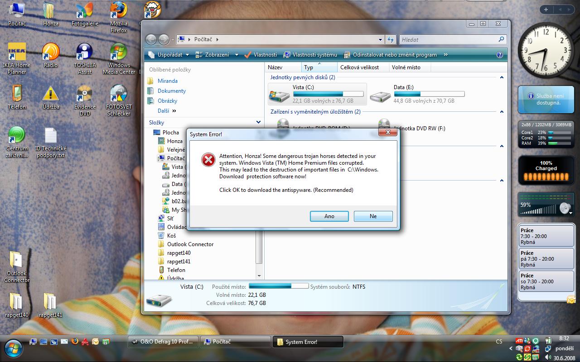The image size is (580, 362).
Task: Select the IKEA Home Planner desktop icon
Action: click(x=17, y=59)
